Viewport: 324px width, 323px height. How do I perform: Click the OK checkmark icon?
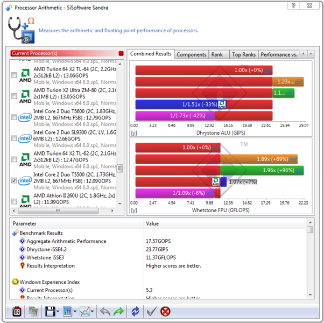click(152, 312)
